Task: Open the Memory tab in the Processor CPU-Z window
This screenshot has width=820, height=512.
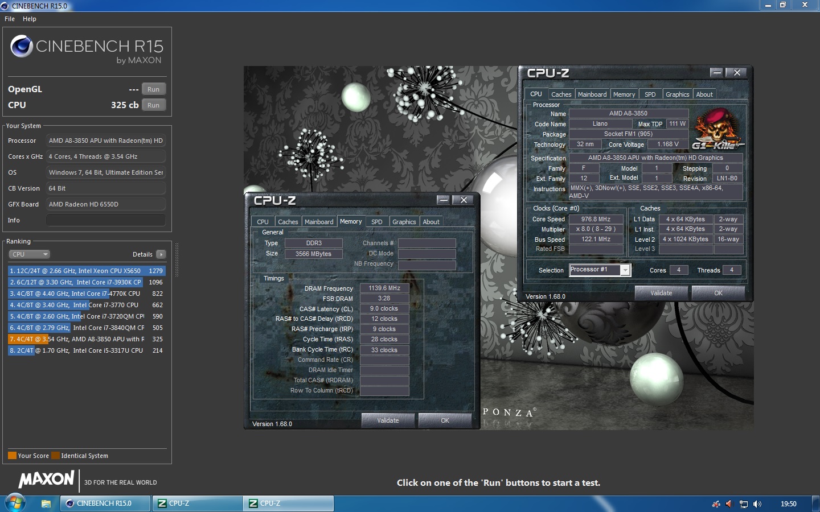Action: click(624, 94)
